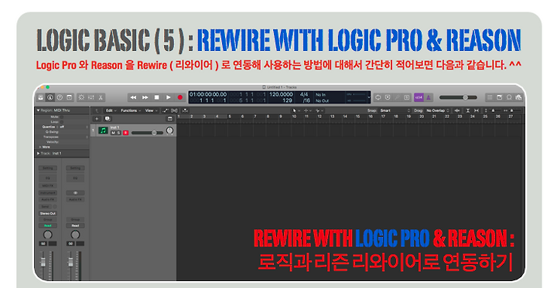Enable the Mute checkbox in Region inspector
The height and width of the screenshot is (288, 557).
61,117
